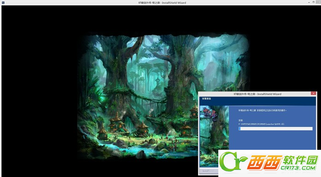The width and height of the screenshot is (321, 177).
Task: Maximize the main InstallShield window
Action: 314,2
